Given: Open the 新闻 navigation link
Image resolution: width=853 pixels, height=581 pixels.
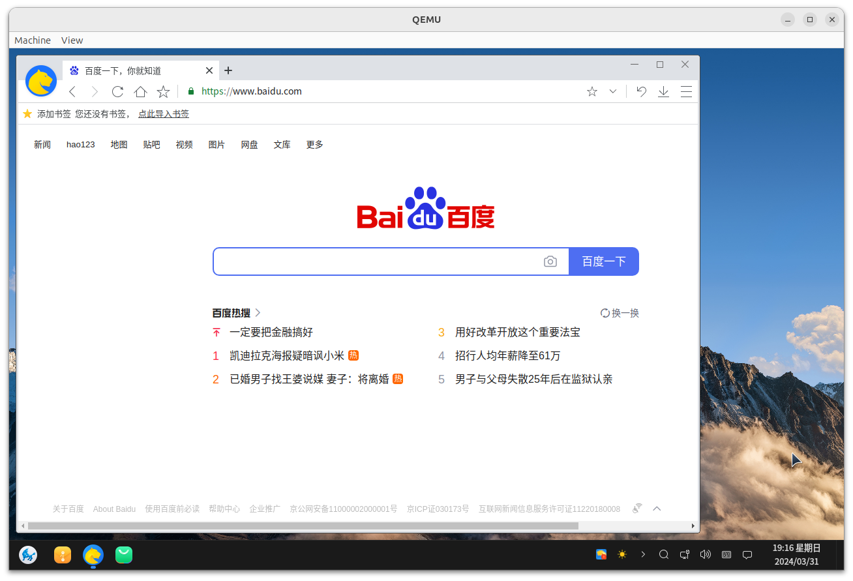Looking at the screenshot, I should [42, 145].
